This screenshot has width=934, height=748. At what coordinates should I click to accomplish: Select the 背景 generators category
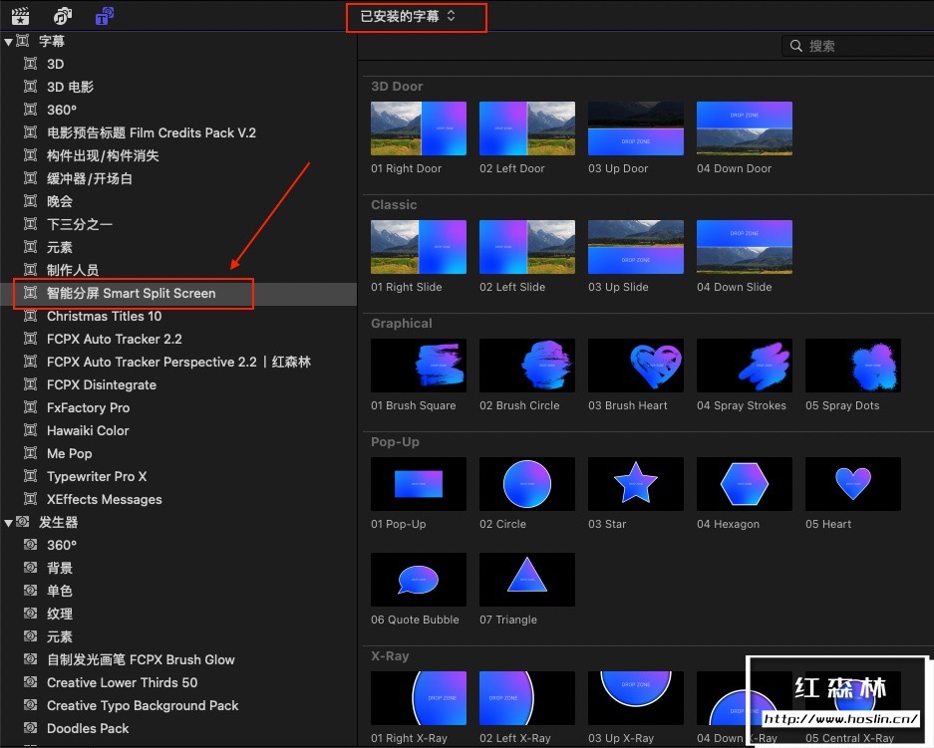(60, 569)
